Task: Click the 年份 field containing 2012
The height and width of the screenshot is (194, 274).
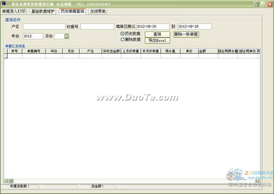Action: (33, 36)
